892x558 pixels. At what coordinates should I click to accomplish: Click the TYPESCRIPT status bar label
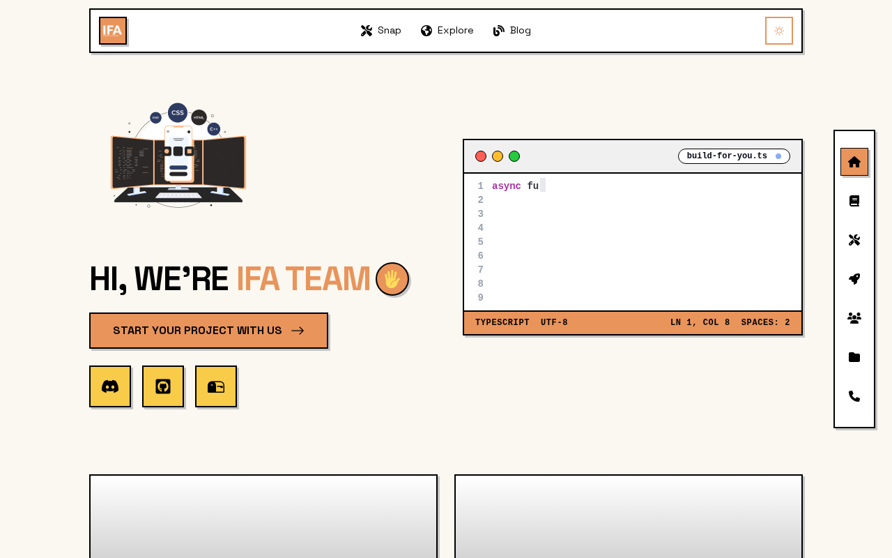click(502, 323)
